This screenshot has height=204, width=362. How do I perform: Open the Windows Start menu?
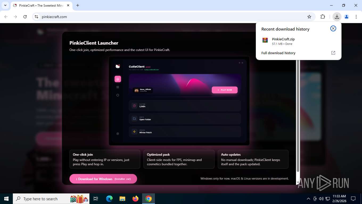pyautogui.click(x=6, y=199)
